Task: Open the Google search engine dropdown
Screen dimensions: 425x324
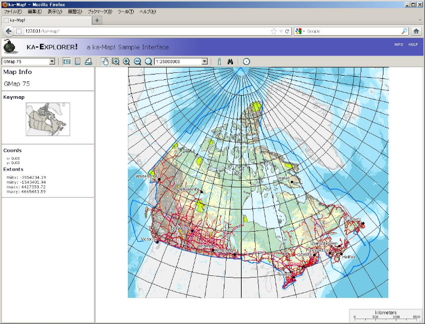Action: click(x=300, y=31)
